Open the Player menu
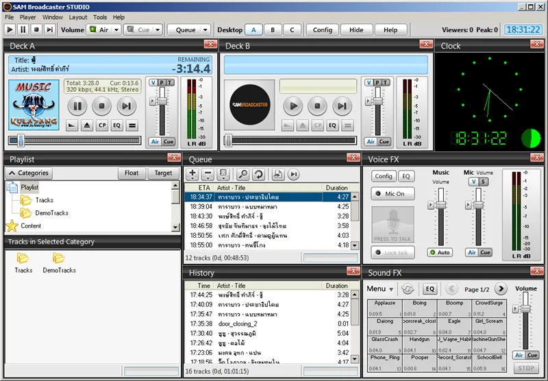 click(x=27, y=17)
